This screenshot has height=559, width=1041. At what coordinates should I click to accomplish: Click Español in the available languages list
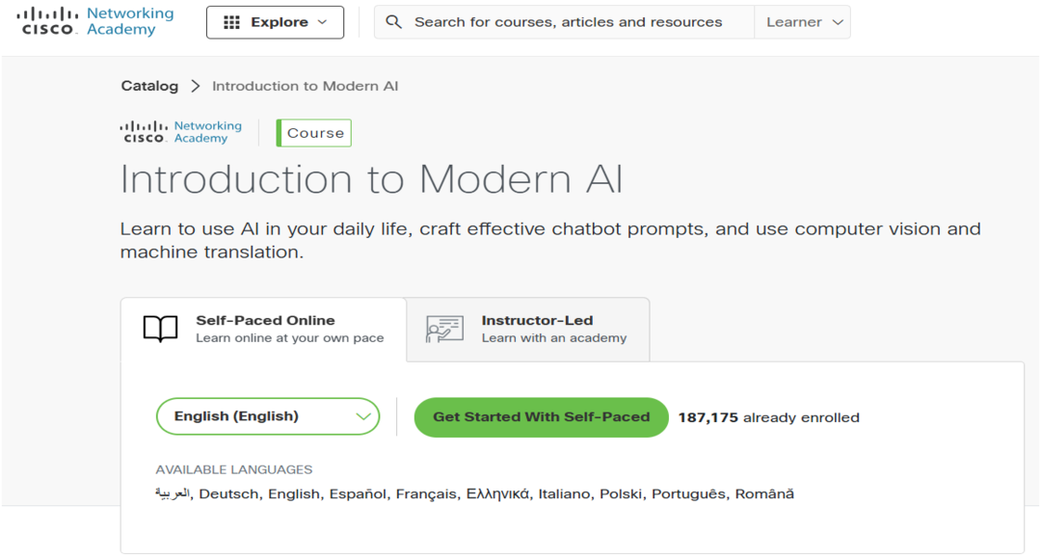(x=358, y=493)
